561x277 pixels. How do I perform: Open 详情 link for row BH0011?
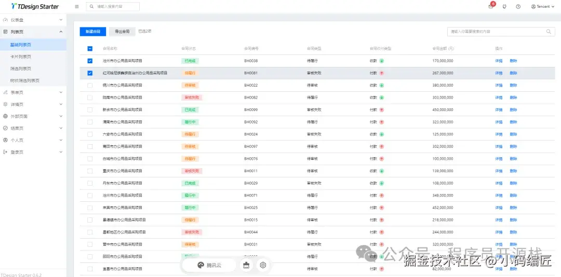point(499,171)
